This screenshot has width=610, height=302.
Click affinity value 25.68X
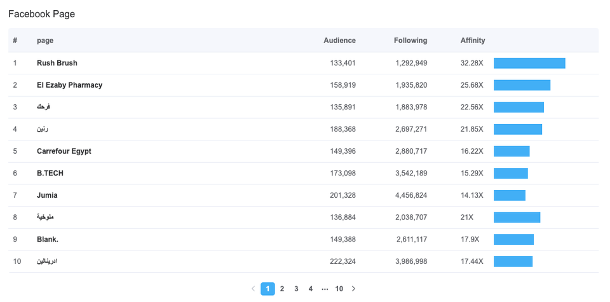[x=472, y=85]
